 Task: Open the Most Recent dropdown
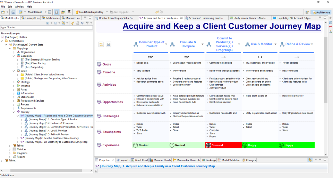point(45,12)
